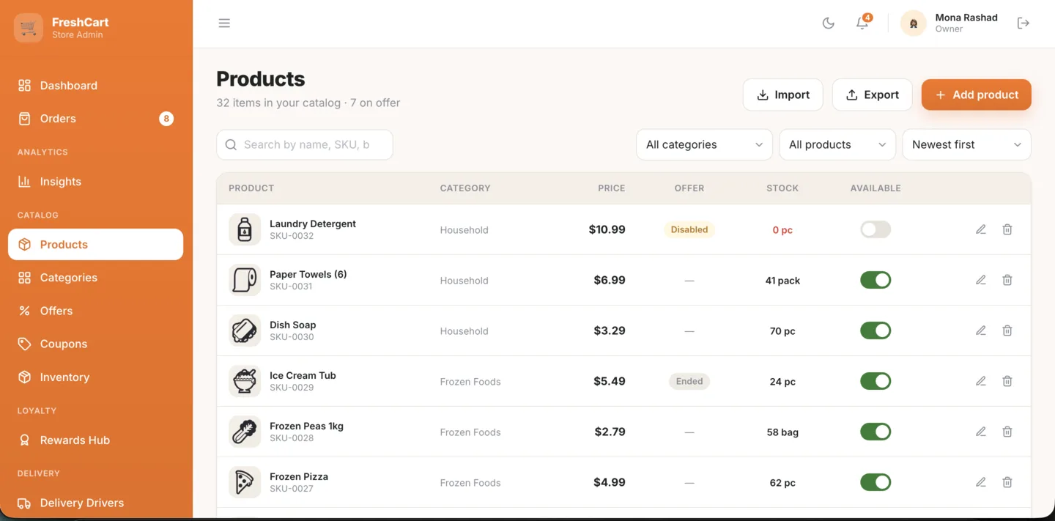The height and width of the screenshot is (521, 1055).
Task: Delete Laundry Detergent with trash icon
Action: coord(1007,229)
